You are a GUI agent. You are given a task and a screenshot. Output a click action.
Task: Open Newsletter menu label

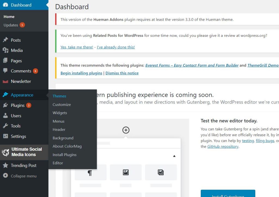(21, 81)
